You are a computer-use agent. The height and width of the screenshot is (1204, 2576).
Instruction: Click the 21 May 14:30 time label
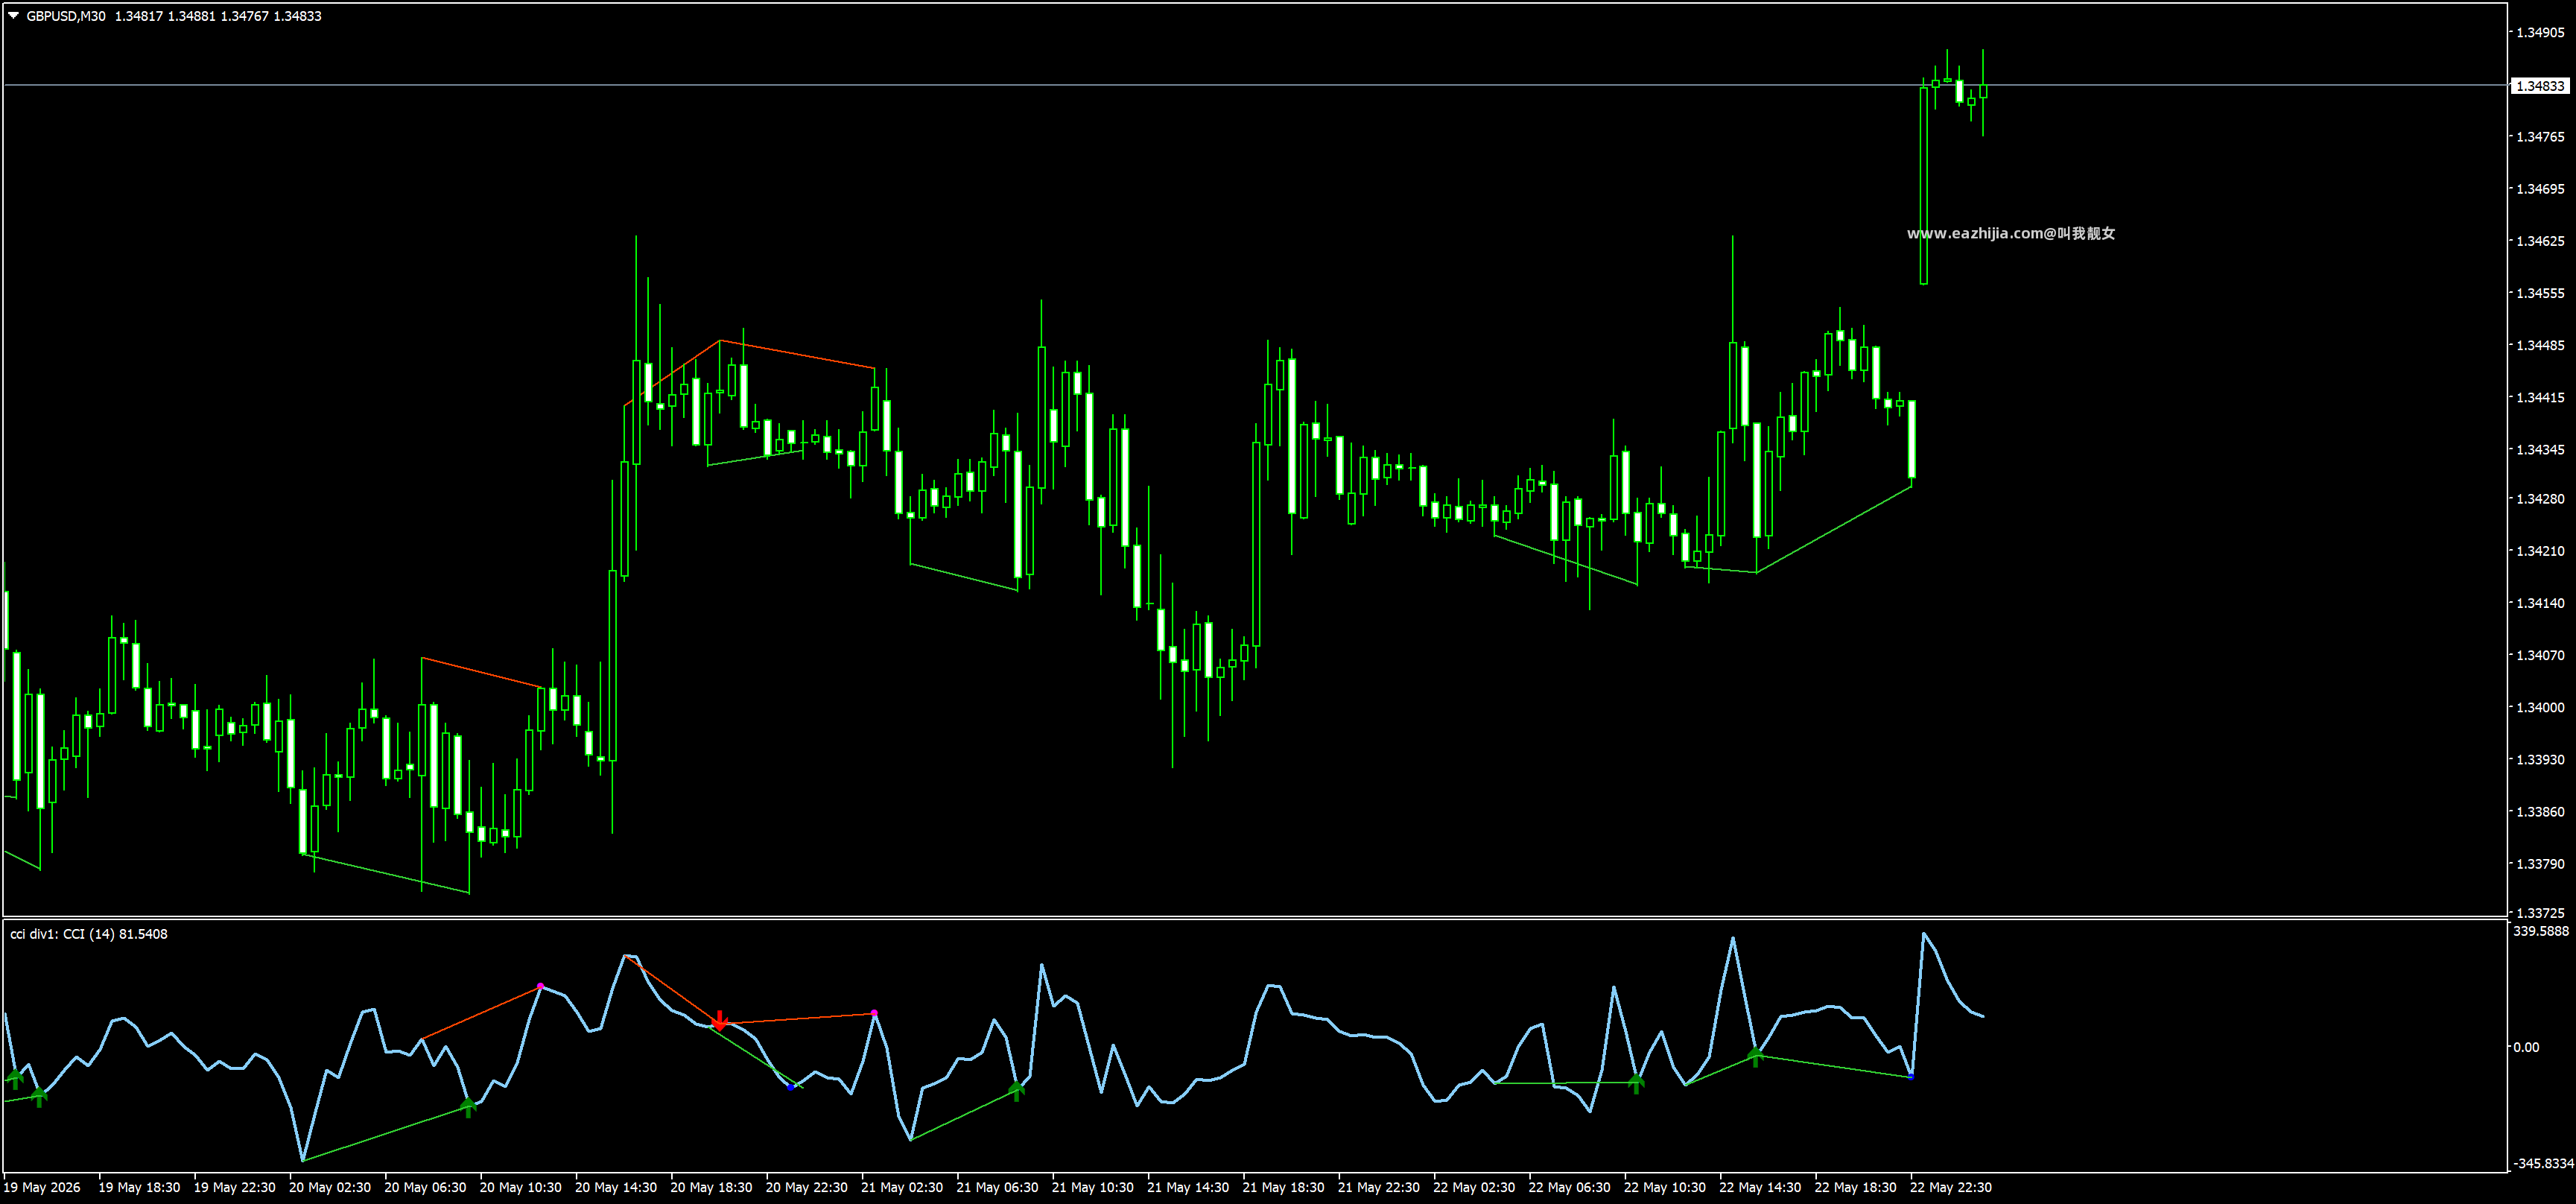[x=1188, y=1187]
